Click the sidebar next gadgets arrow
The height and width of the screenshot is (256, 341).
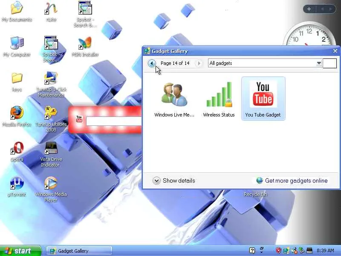(330, 9)
